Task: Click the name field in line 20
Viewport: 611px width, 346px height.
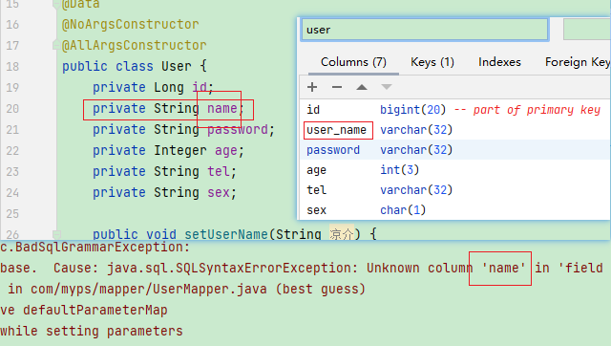Action: pos(222,108)
